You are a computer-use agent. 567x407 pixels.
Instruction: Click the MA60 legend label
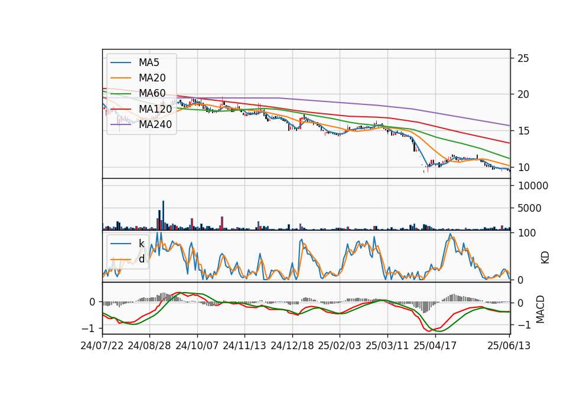click(x=152, y=94)
